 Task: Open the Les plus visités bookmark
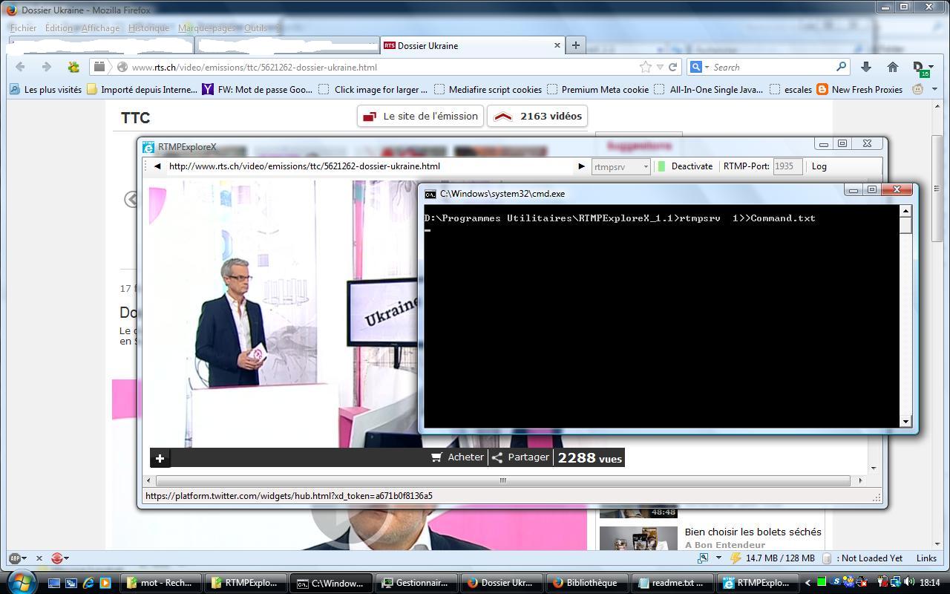(x=46, y=89)
